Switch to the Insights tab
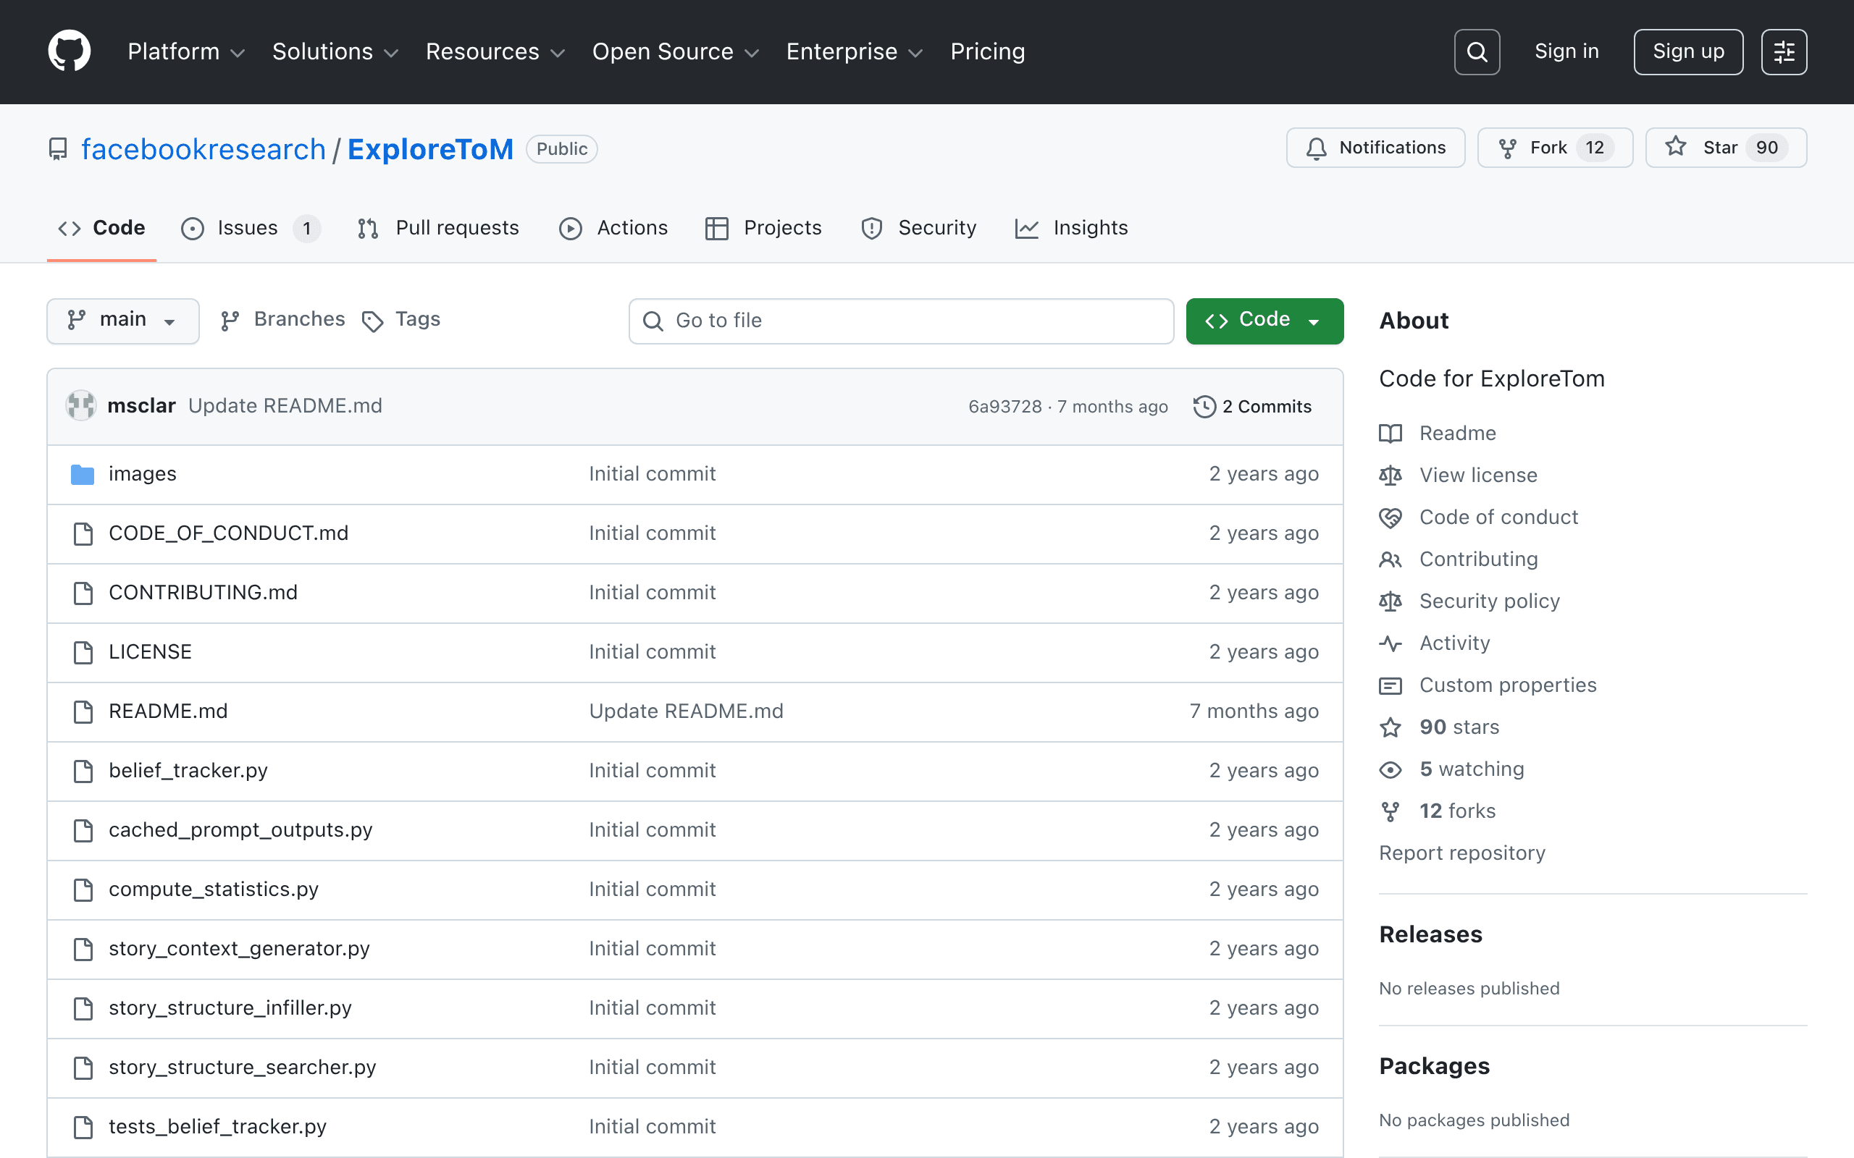The width and height of the screenshot is (1854, 1158). [1071, 228]
